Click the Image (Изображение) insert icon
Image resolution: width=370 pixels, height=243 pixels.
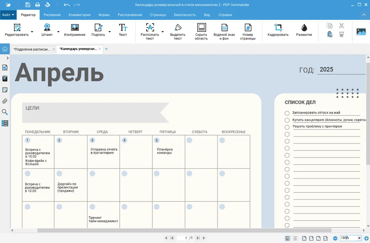point(74,30)
